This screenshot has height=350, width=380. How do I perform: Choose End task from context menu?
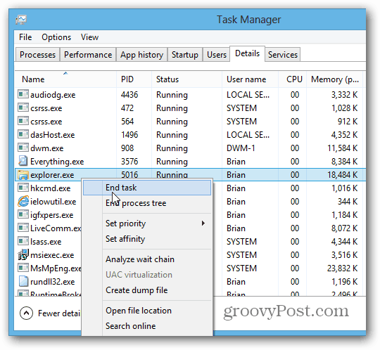[x=147, y=188]
